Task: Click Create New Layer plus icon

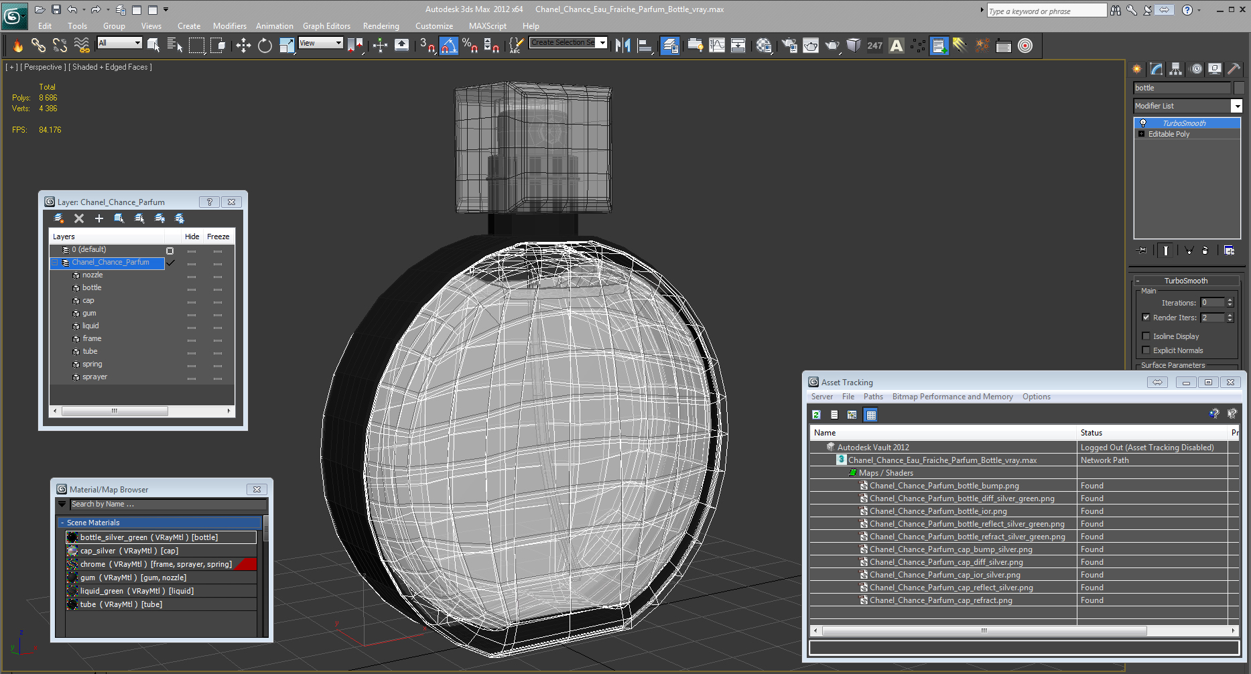Action: [99, 218]
